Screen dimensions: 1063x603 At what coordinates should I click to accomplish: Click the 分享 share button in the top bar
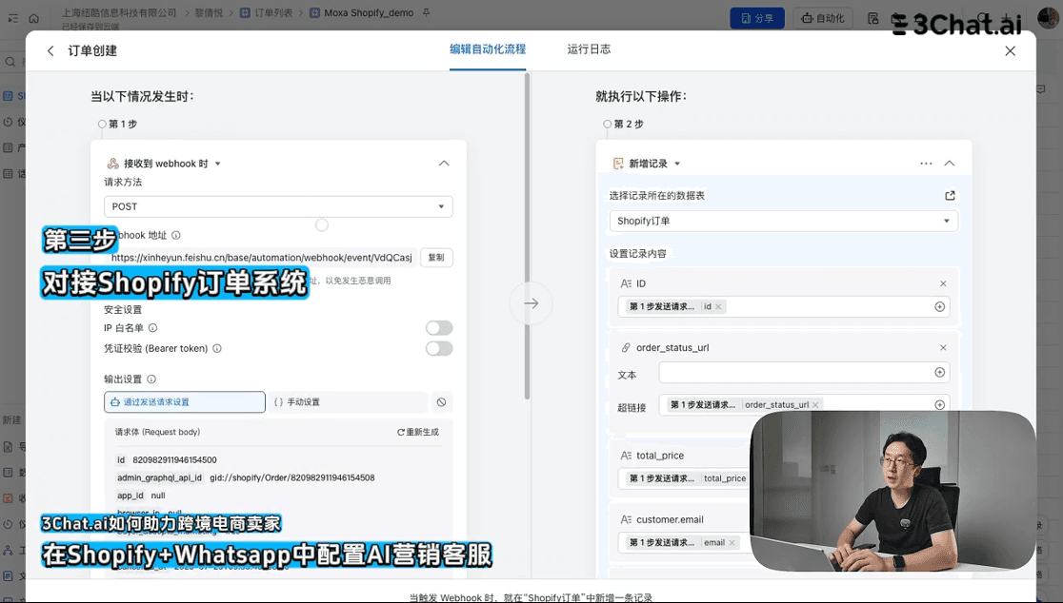(757, 18)
